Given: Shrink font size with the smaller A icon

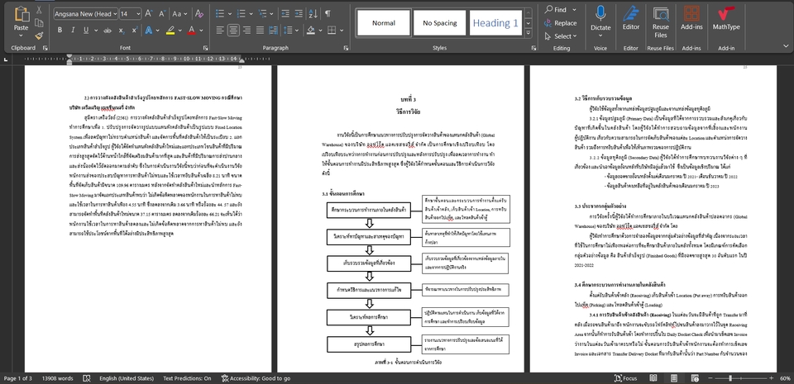Looking at the screenshot, I should tap(162, 14).
